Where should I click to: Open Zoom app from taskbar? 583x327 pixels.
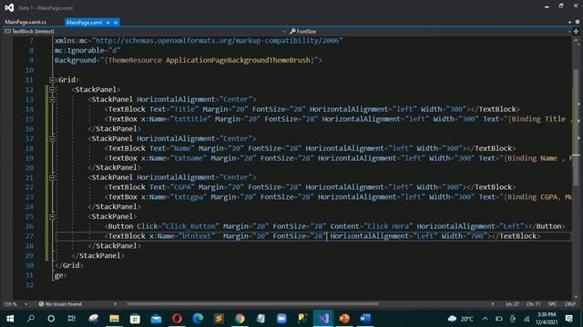point(281,319)
